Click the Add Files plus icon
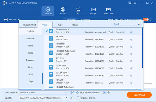The height and width of the screenshot is (102, 156). [6, 20]
